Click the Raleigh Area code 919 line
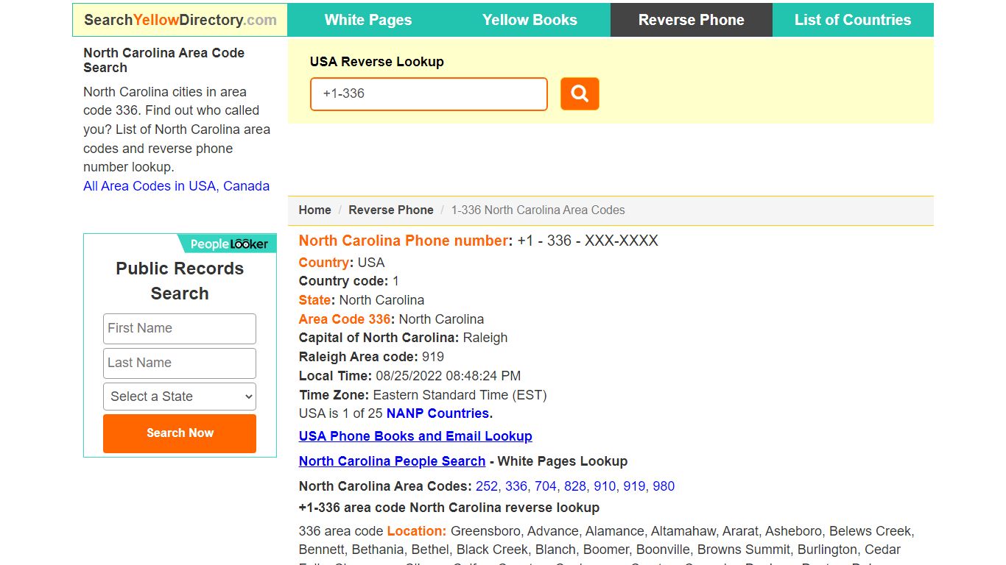This screenshot has height=565, width=1006. click(371, 357)
